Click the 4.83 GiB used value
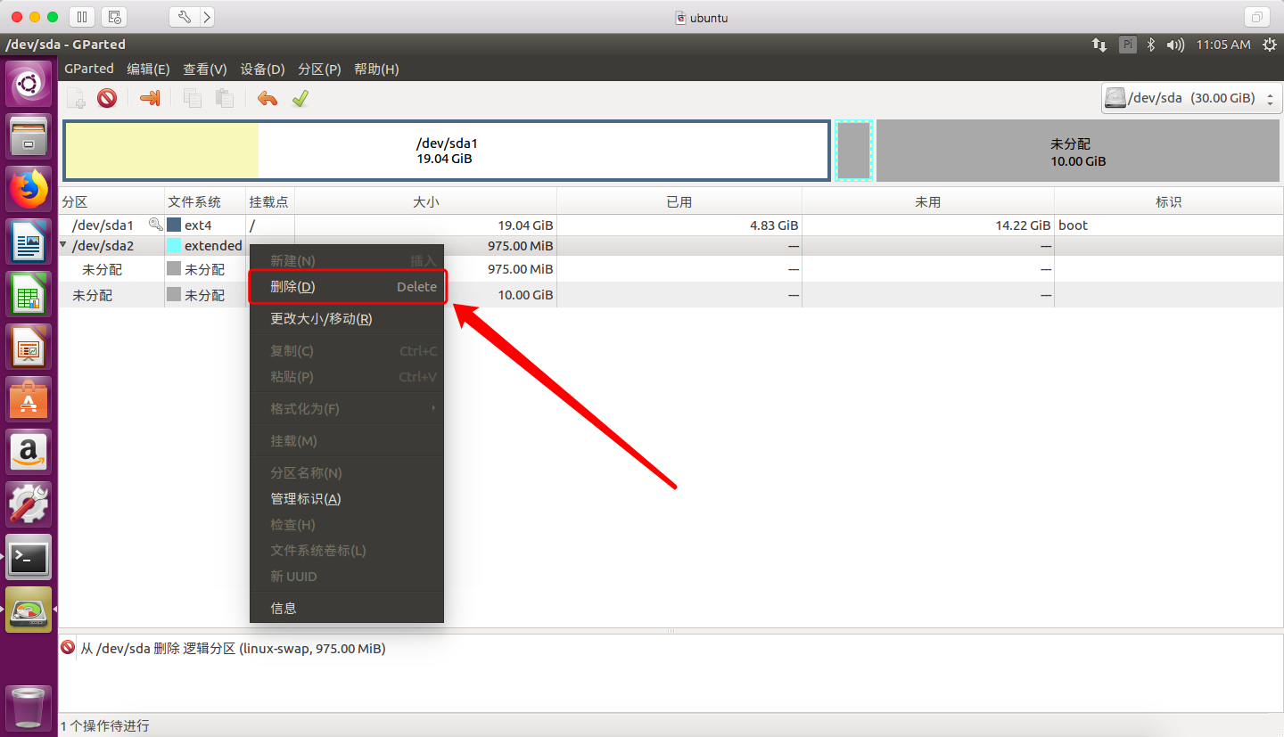The image size is (1284, 737). pos(774,225)
